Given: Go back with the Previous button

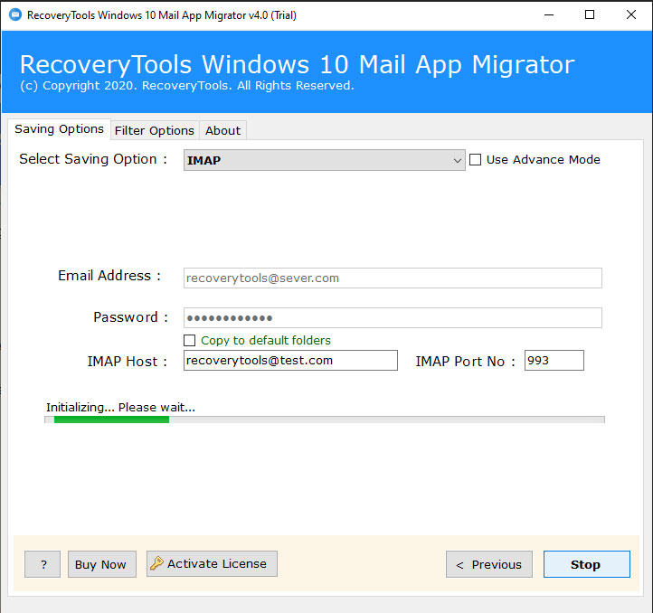Looking at the screenshot, I should (489, 564).
